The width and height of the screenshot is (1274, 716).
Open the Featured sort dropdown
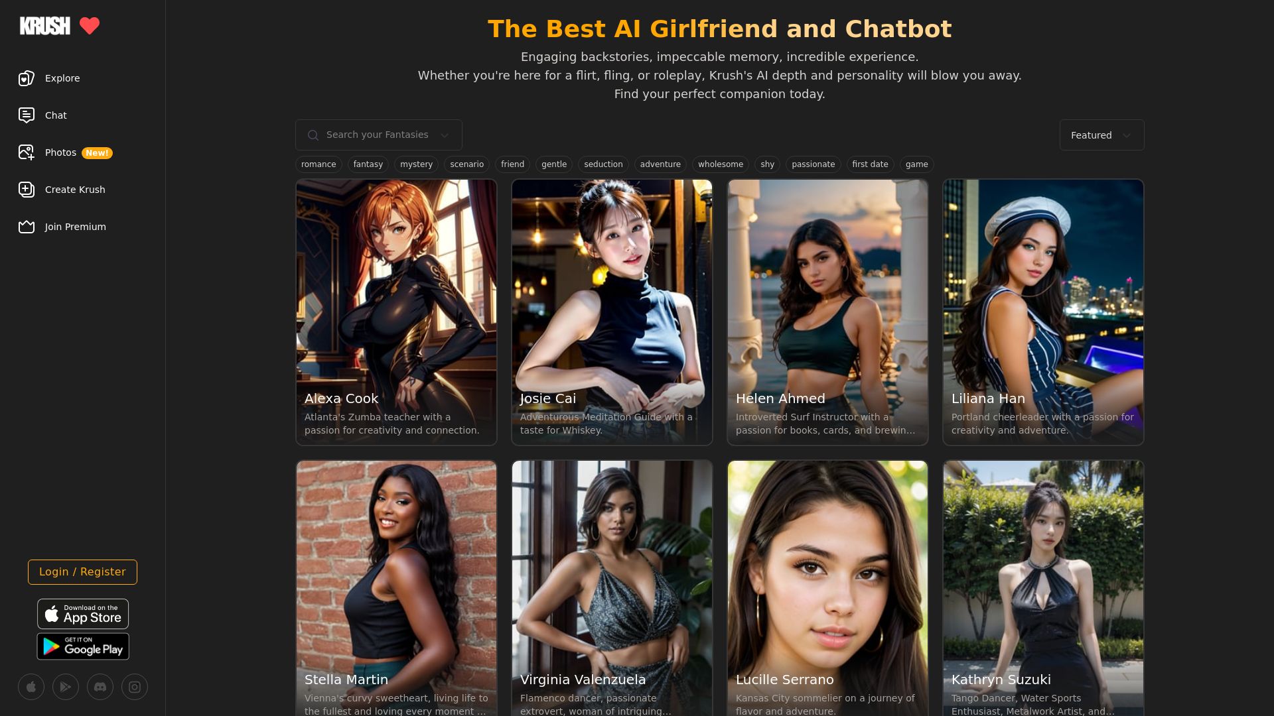(x=1101, y=135)
